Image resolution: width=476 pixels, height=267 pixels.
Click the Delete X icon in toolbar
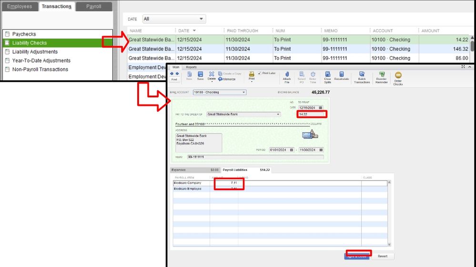[x=212, y=74]
